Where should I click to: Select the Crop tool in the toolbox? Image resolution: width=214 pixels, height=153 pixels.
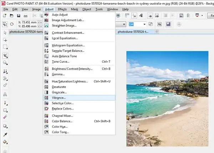click(x=5, y=56)
